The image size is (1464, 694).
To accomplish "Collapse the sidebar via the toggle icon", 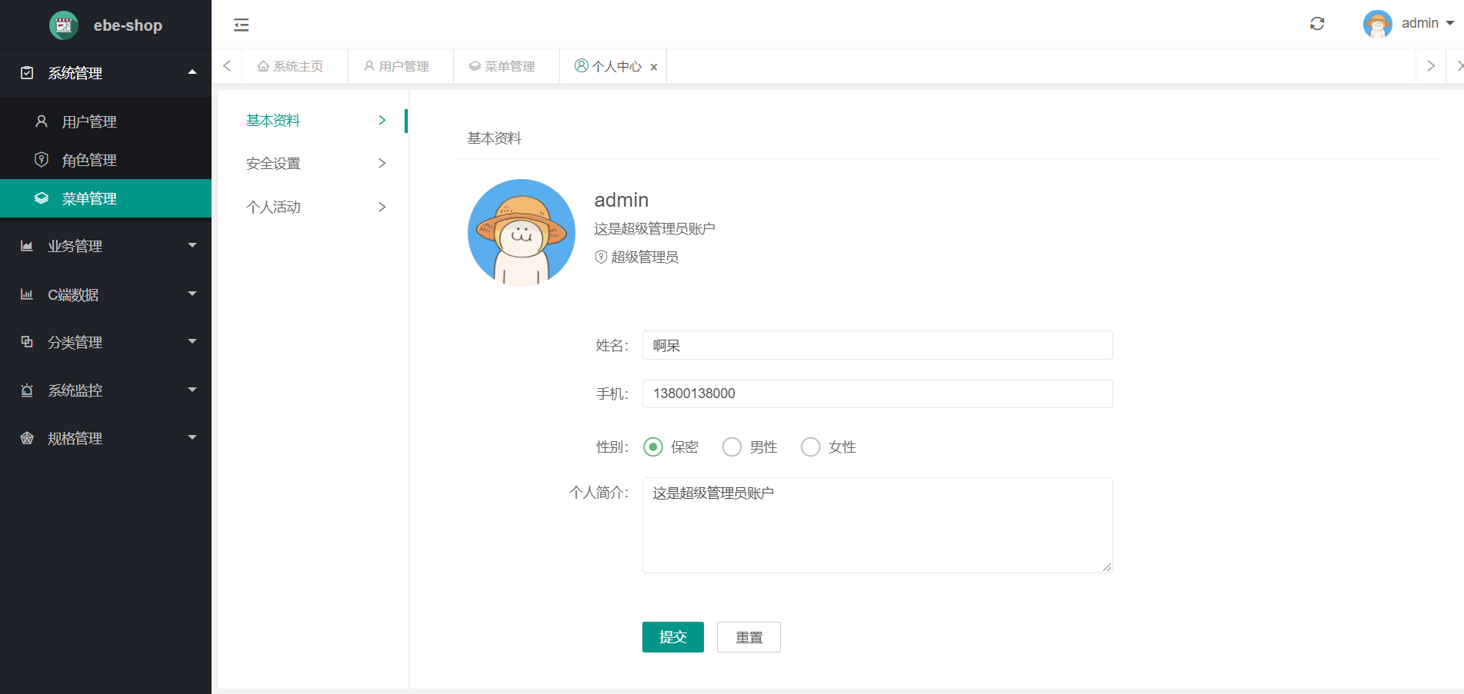I will click(241, 25).
